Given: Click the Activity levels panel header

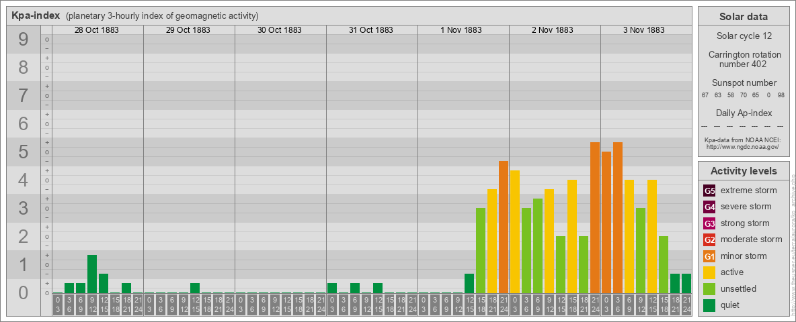Looking at the screenshot, I should (743, 170).
